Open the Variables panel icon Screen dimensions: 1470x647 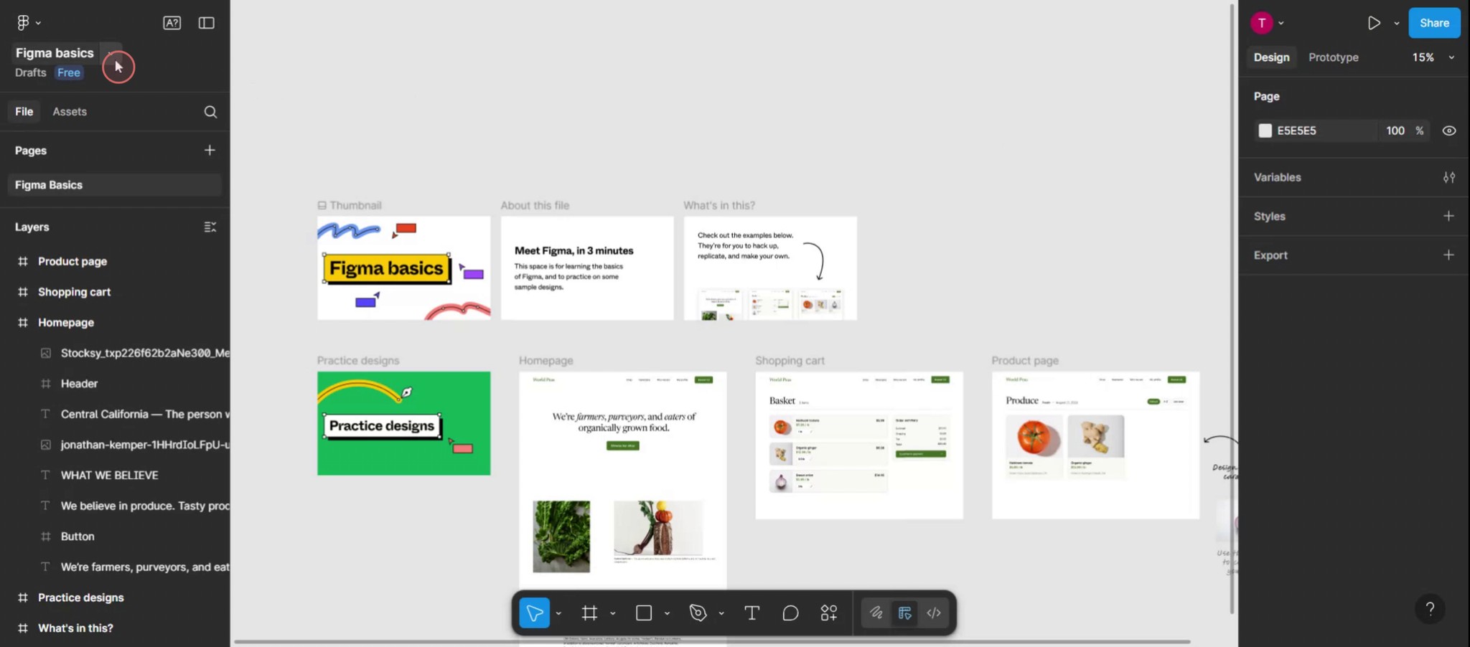click(x=1449, y=177)
